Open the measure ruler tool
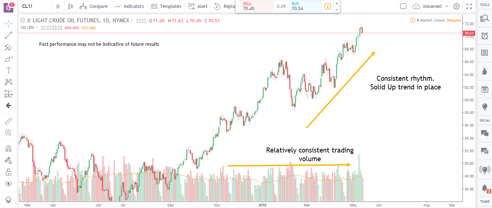Viewport: 492px width, 208px height. [9, 121]
